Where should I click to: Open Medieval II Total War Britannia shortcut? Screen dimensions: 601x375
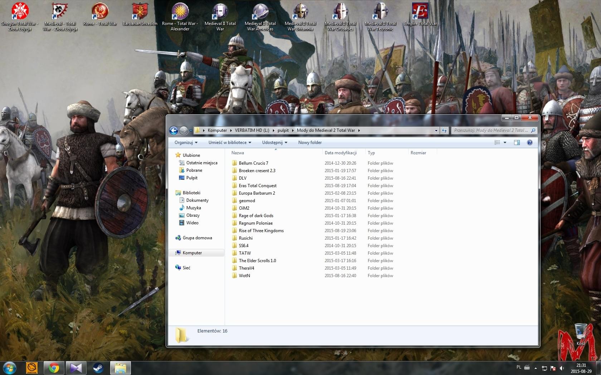(x=300, y=17)
